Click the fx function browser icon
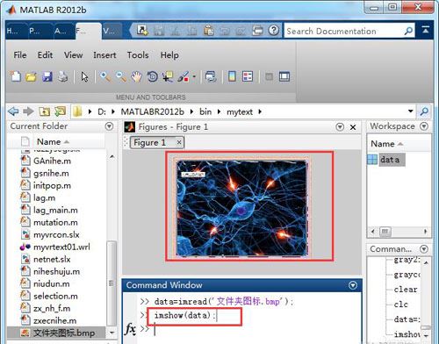The image size is (439, 344). pyautogui.click(x=130, y=328)
